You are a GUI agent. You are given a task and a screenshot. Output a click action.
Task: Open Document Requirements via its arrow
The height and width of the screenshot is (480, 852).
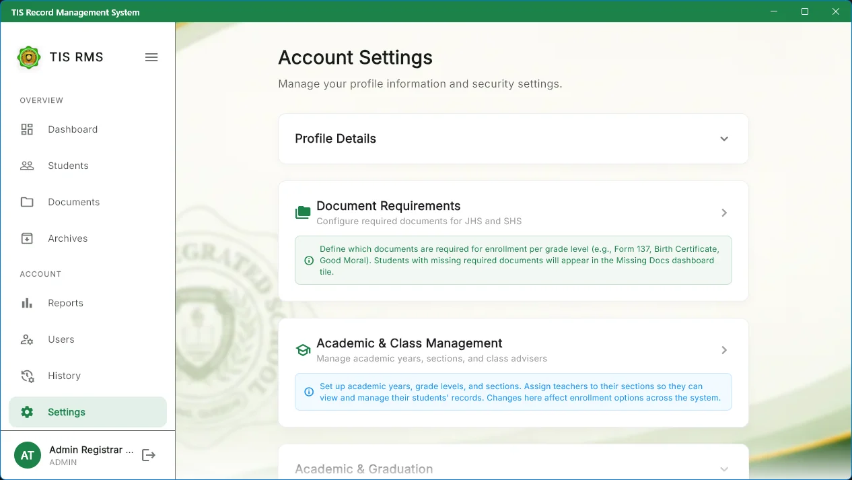pos(724,213)
